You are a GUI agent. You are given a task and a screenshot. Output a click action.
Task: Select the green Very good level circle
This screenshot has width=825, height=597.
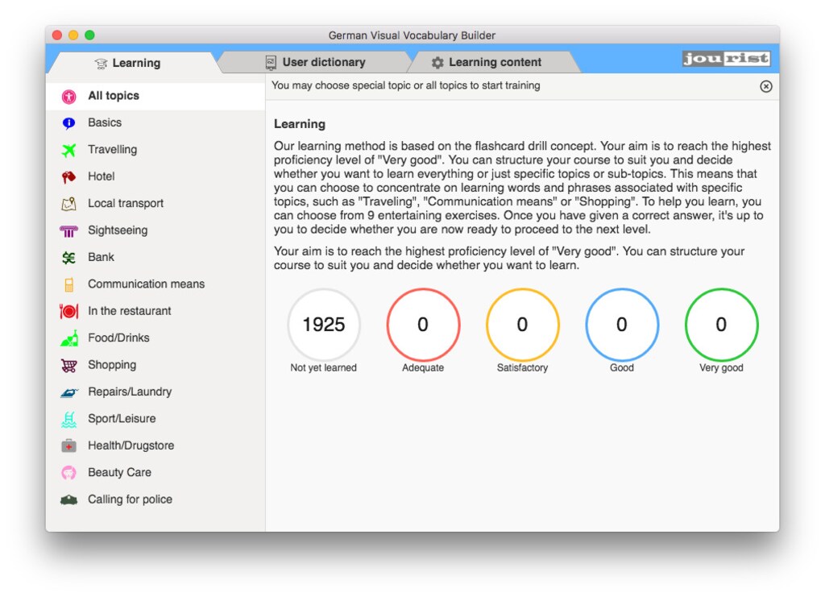(x=721, y=325)
